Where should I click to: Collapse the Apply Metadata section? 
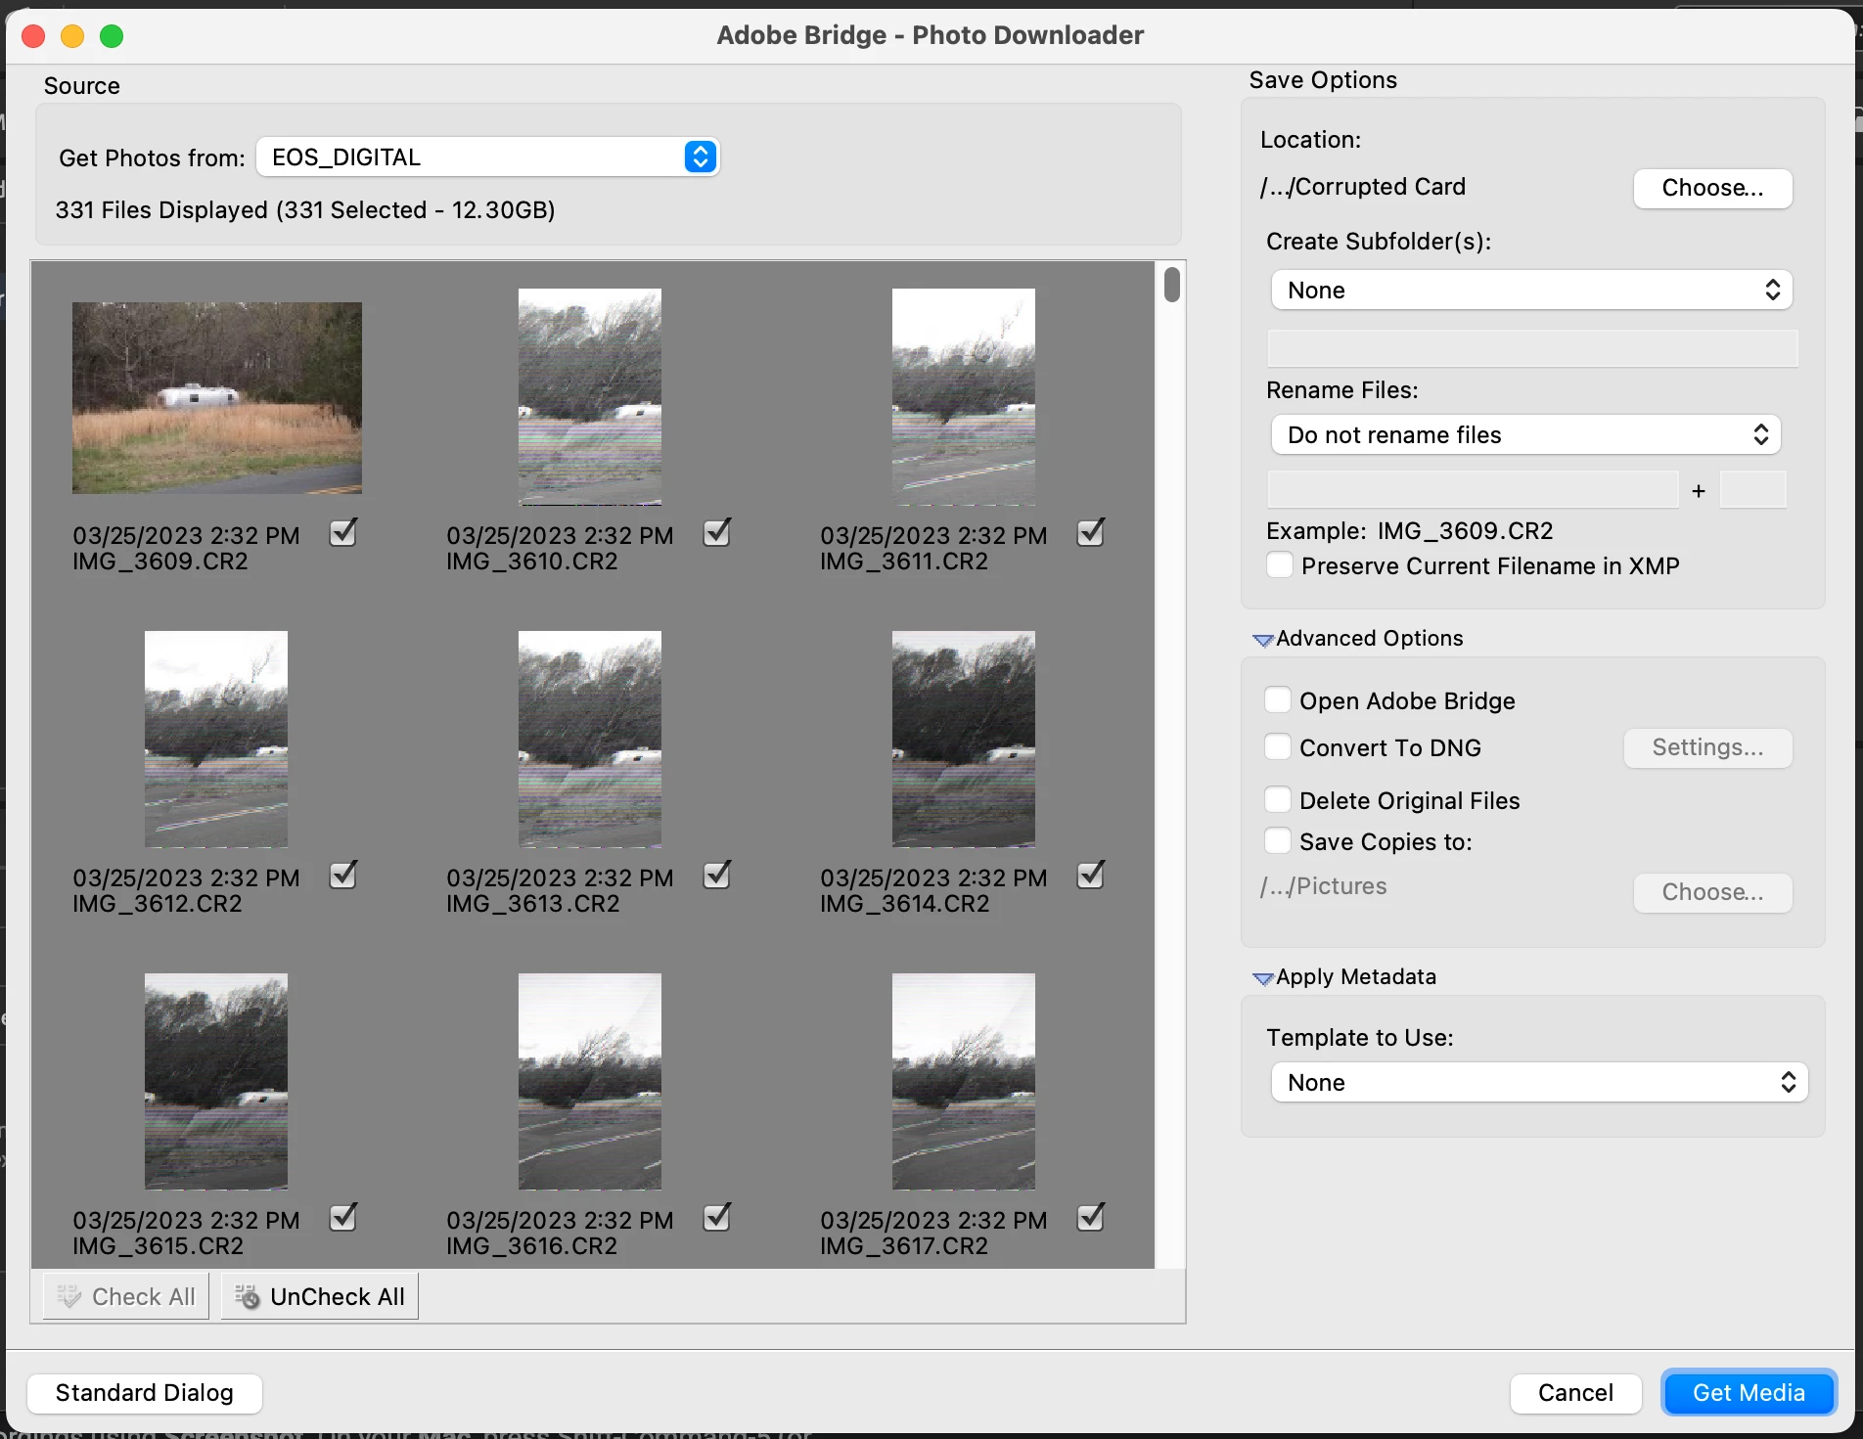click(1263, 978)
